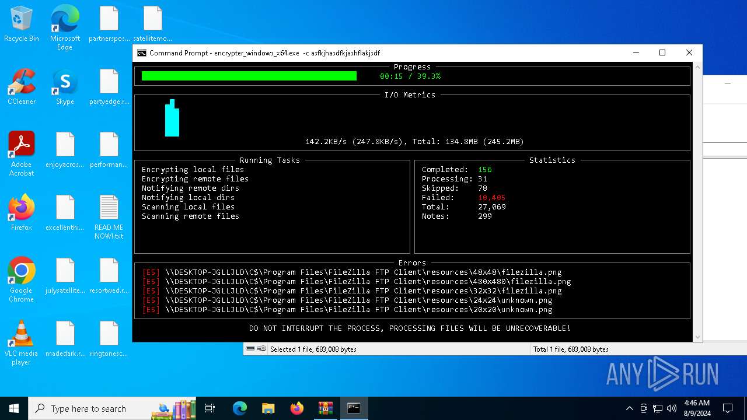Screen dimensions: 747x420
Task: Launch Edge from the taskbar
Action: pyautogui.click(x=240, y=408)
